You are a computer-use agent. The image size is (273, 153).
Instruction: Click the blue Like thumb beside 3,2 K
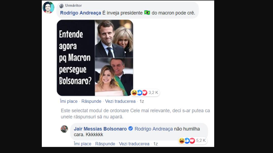[x=140, y=93]
